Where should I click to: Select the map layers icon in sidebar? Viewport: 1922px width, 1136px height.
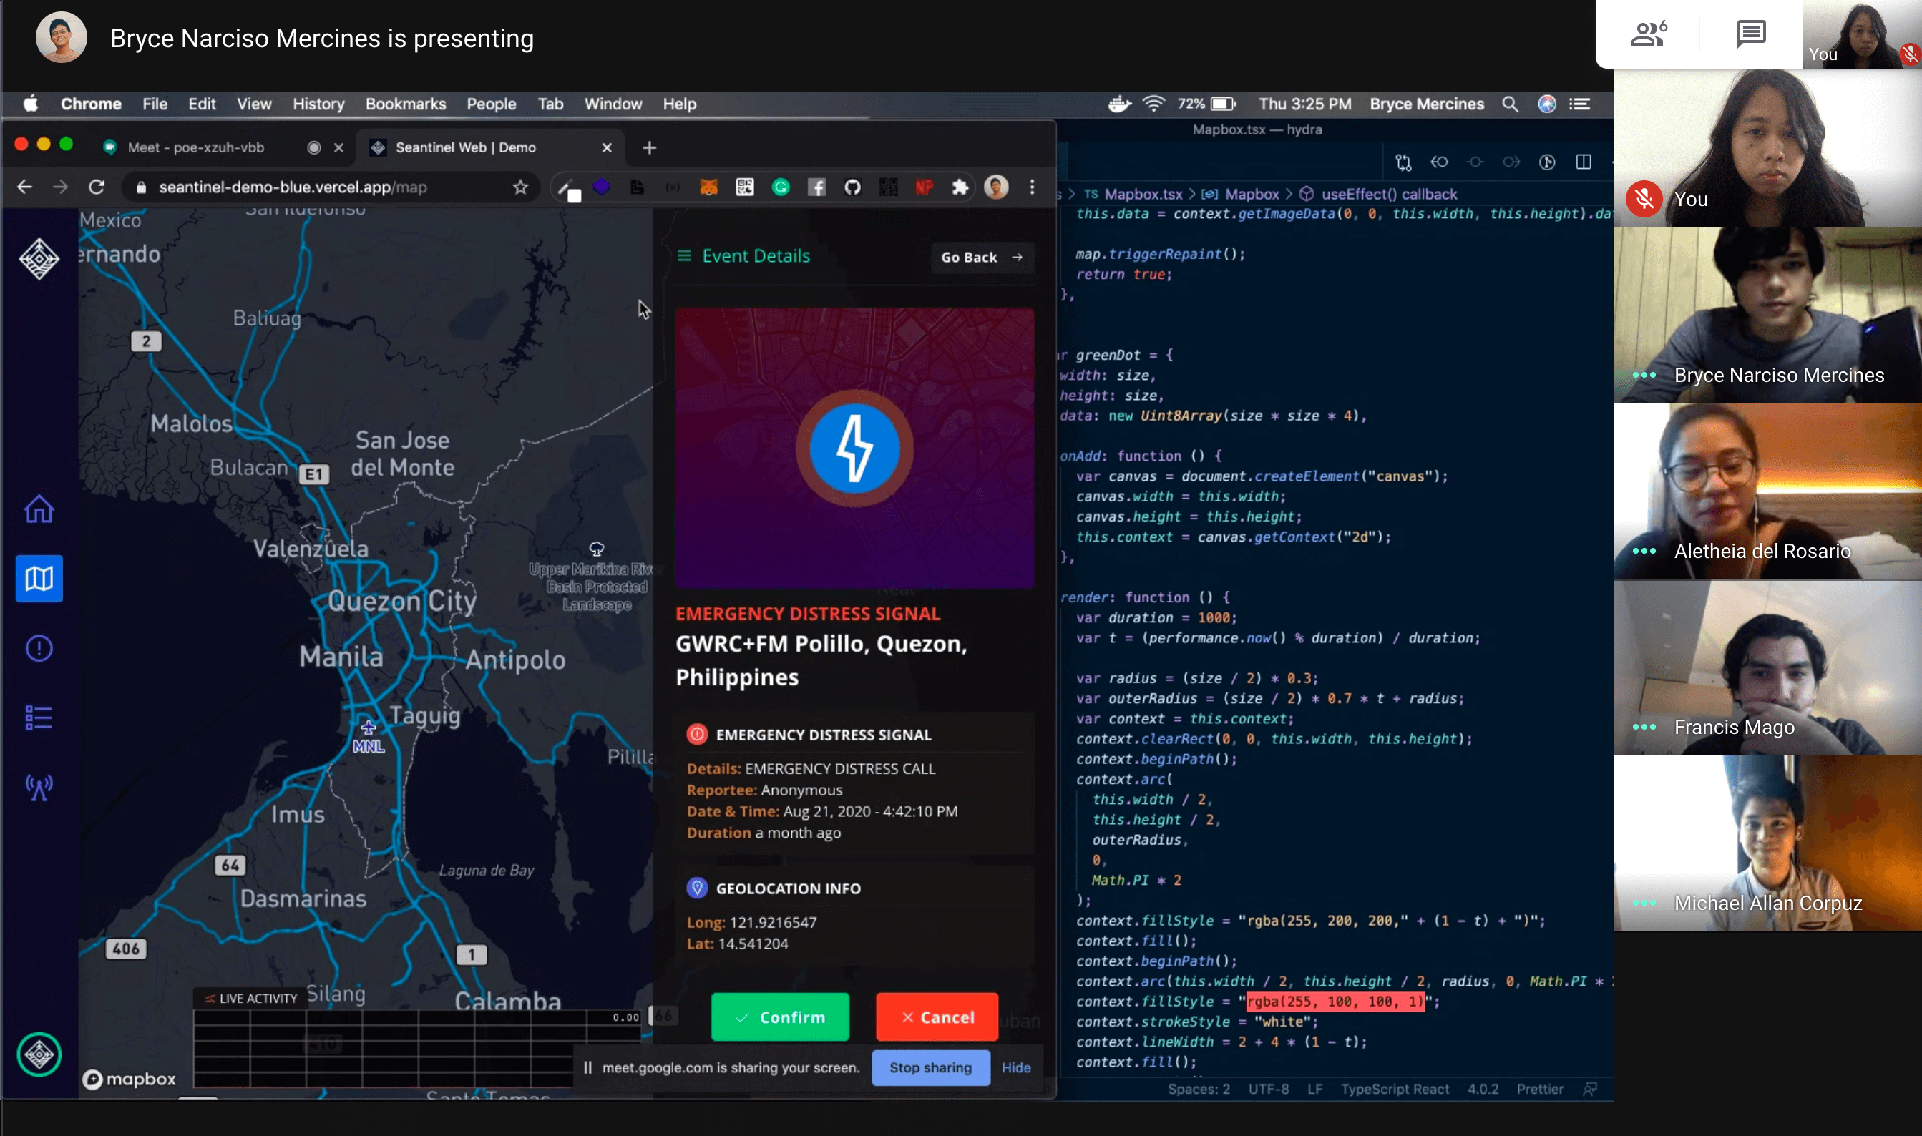[x=38, y=579]
